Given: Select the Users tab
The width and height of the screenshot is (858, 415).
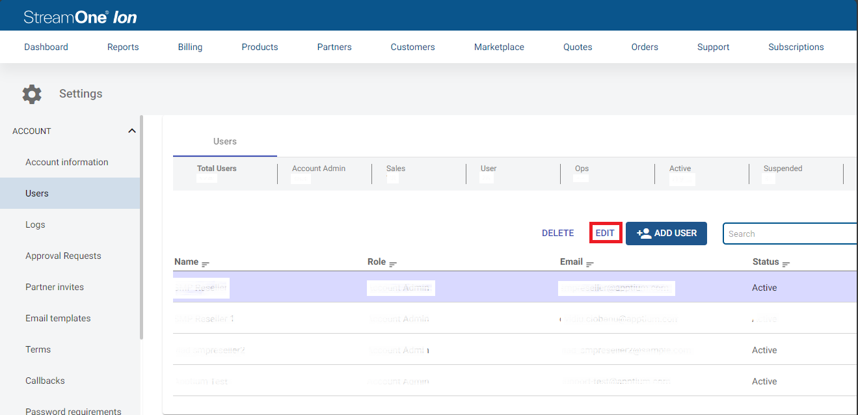Looking at the screenshot, I should point(225,141).
